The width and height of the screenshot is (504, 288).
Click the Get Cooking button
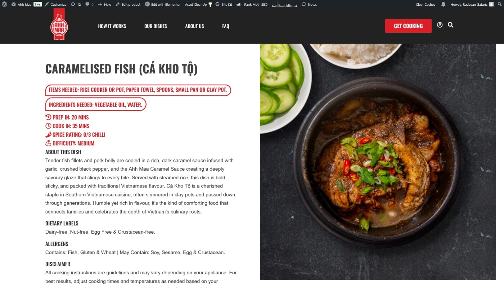tap(408, 26)
